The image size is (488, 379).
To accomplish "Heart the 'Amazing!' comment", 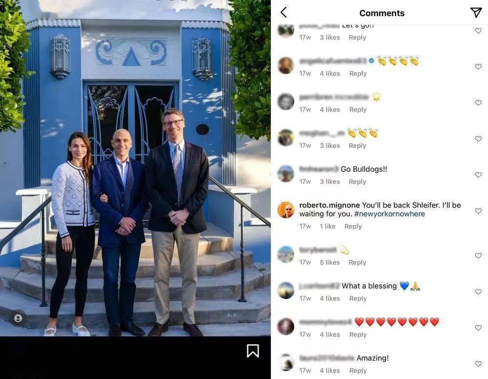I will point(478,363).
